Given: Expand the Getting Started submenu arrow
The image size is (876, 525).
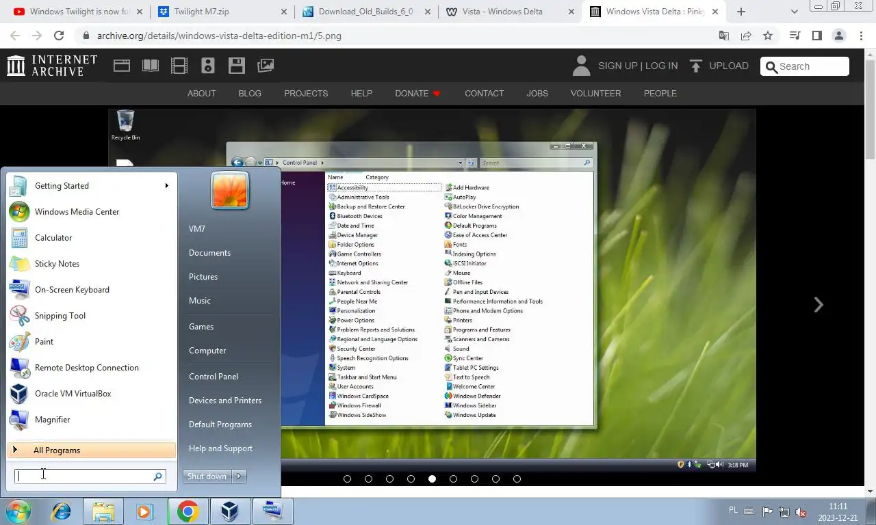Looking at the screenshot, I should [x=166, y=186].
